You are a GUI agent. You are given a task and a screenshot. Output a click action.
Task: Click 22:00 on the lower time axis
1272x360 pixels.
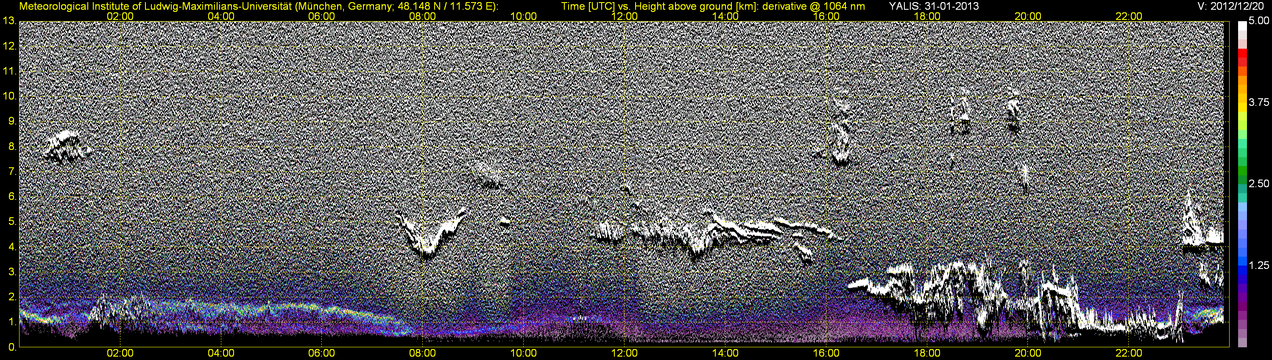pyautogui.click(x=1129, y=353)
